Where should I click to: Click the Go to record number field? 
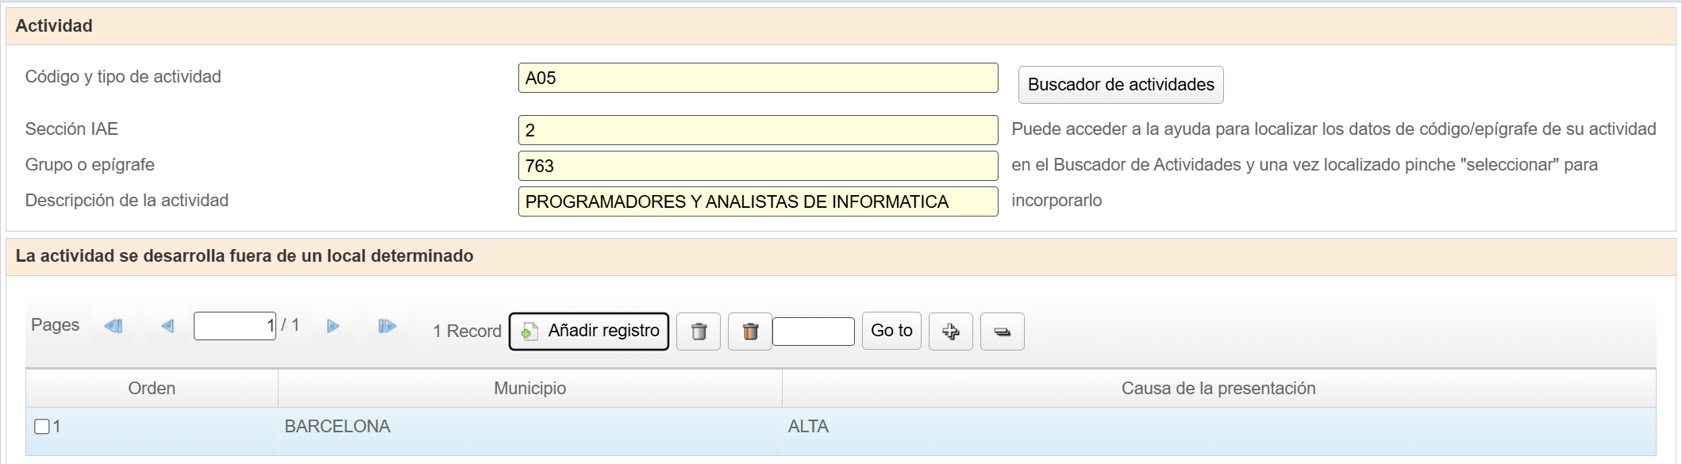813,332
